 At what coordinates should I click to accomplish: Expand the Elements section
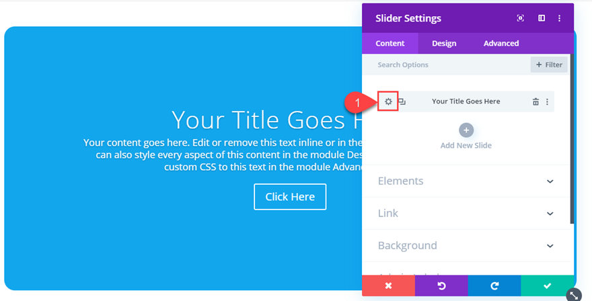point(550,181)
